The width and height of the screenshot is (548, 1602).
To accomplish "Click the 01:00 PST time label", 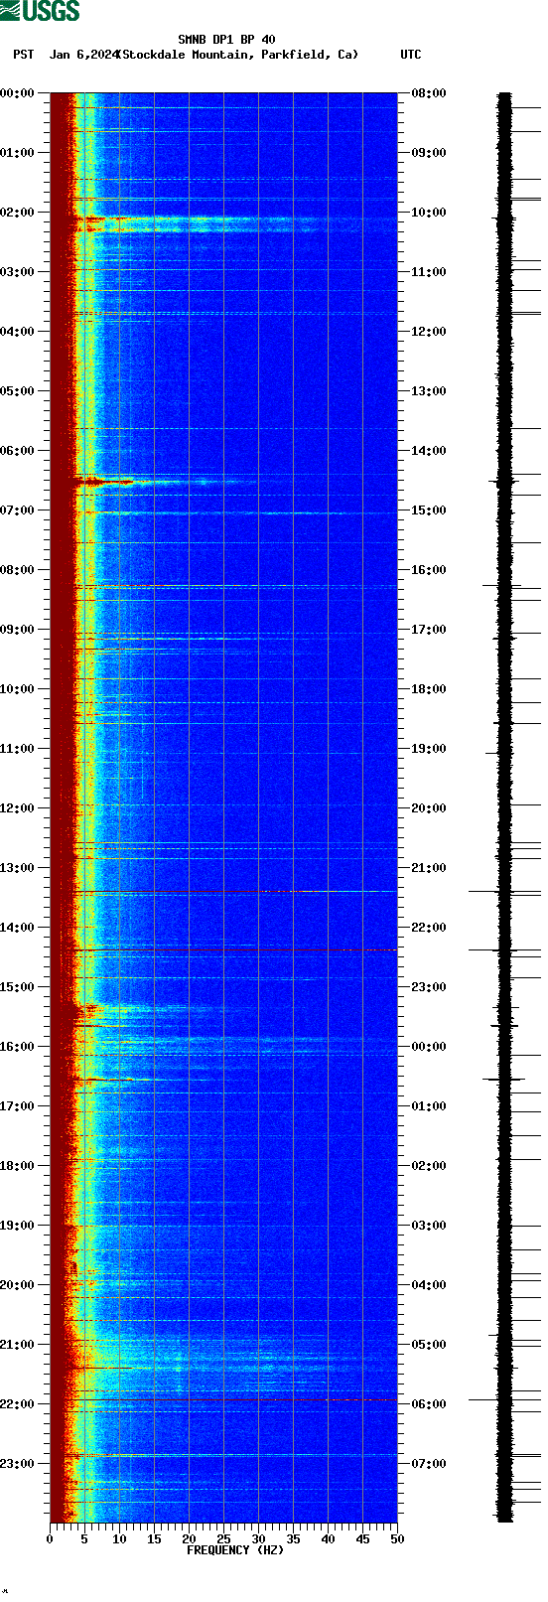I will point(18,153).
